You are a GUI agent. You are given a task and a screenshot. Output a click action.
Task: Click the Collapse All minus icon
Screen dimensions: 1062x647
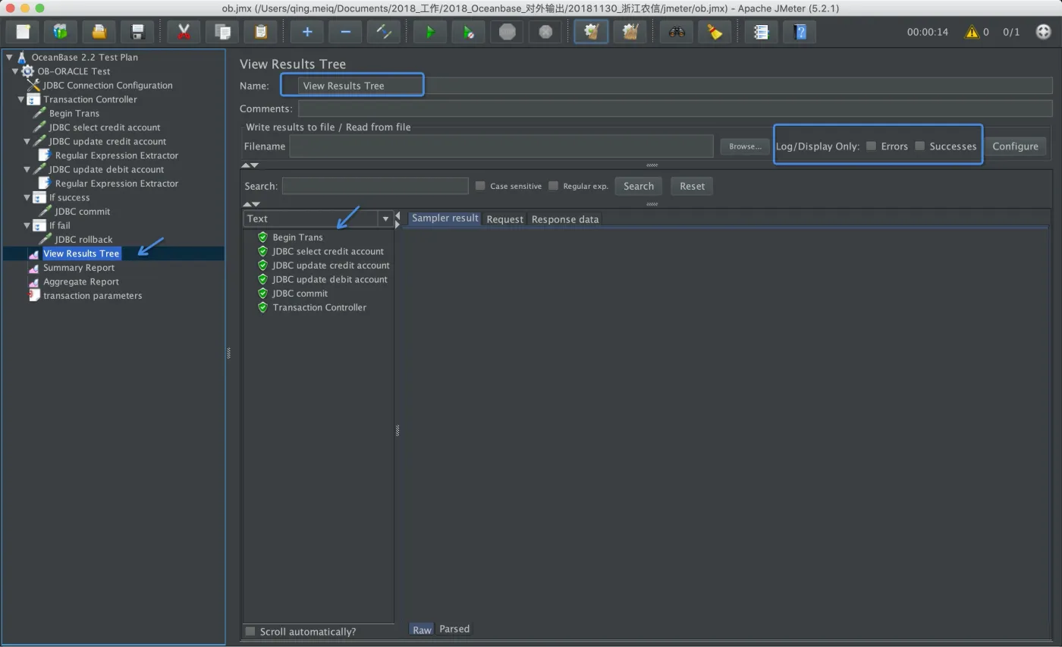click(345, 32)
